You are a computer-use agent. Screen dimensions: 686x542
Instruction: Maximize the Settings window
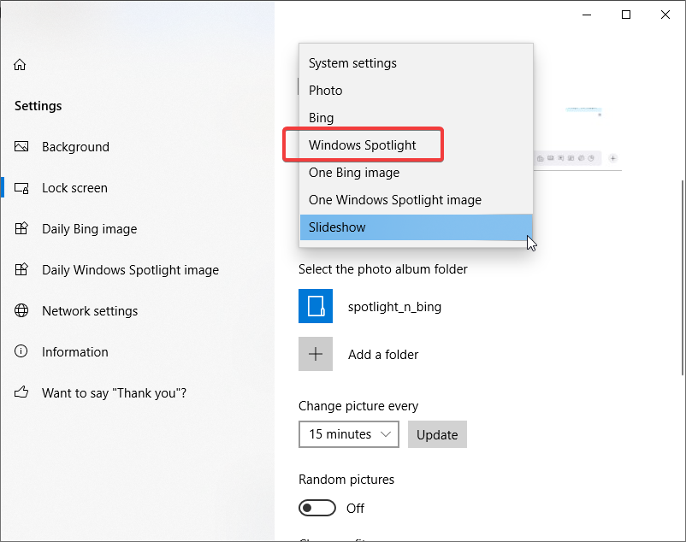(x=626, y=15)
